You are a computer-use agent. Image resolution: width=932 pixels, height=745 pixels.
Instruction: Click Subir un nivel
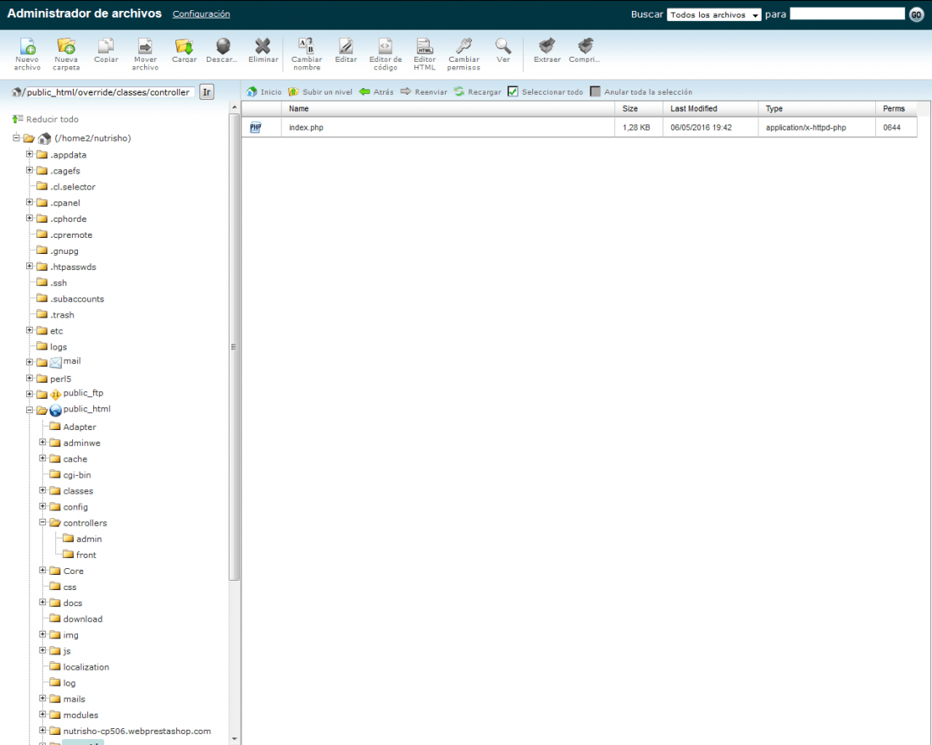click(320, 92)
